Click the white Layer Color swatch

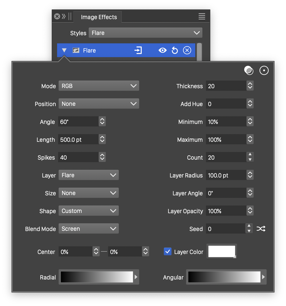pyautogui.click(x=222, y=251)
